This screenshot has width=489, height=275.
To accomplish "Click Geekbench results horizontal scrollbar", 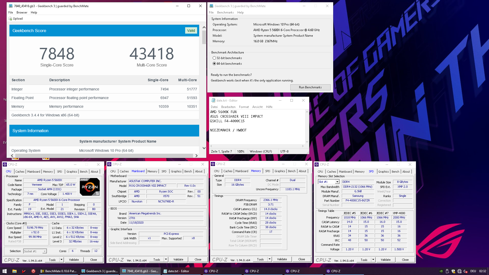I will click(104, 156).
